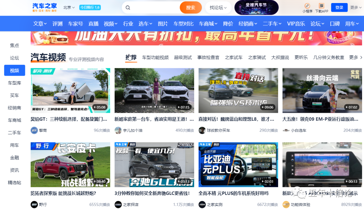The width and height of the screenshot is (364, 209).
Task: Click 野行 channel avatar
Action: (34, 205)
